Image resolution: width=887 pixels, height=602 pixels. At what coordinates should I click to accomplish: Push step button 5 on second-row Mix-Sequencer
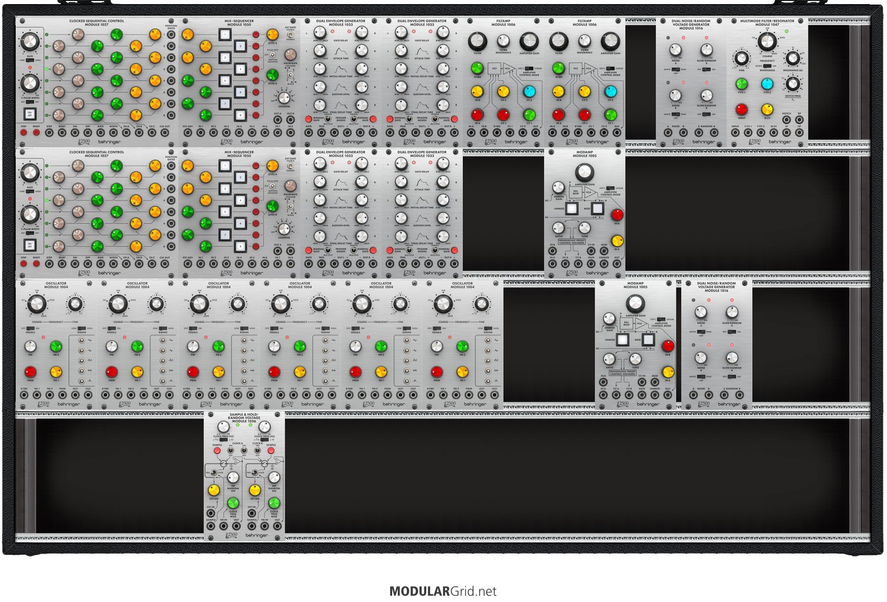pyautogui.click(x=225, y=212)
